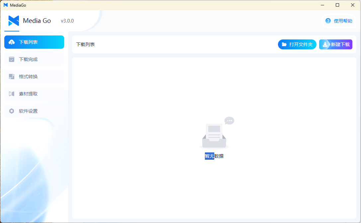Image resolution: width=361 pixels, height=223 pixels.
Task: Click the download arrow icon in 新建下载
Action: 325,44
